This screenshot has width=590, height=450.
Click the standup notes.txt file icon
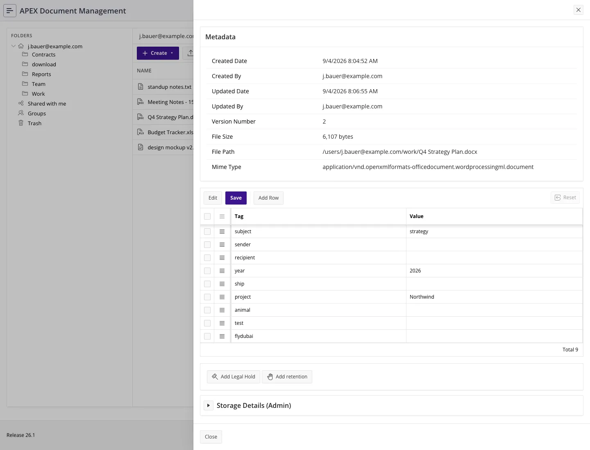pos(141,87)
